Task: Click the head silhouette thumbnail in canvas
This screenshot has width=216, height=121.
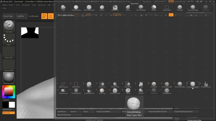Action: [x=30, y=33]
